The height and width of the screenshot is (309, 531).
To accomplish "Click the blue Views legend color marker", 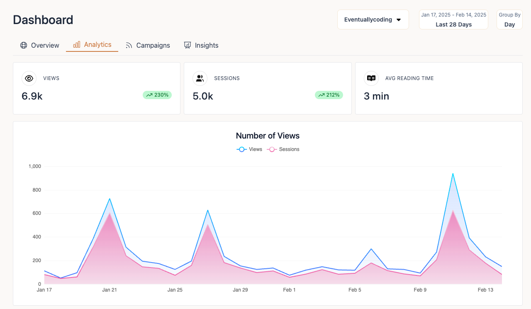I will [241, 149].
